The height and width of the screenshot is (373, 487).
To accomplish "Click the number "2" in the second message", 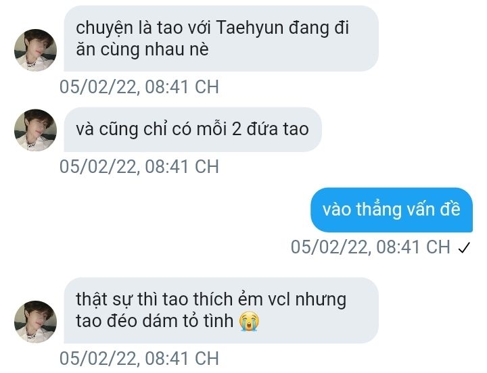I will (x=237, y=129).
